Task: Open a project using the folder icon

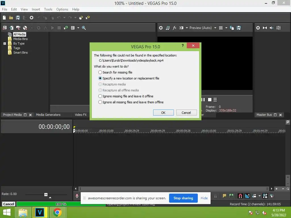Action: click(11, 18)
